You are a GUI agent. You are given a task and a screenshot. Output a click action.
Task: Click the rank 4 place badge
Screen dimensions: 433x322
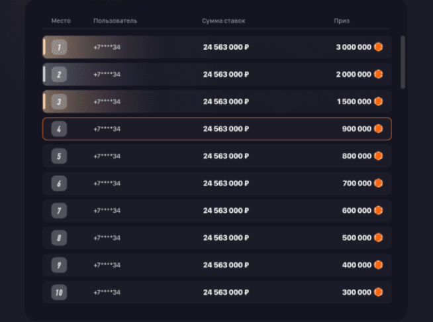pyautogui.click(x=59, y=129)
